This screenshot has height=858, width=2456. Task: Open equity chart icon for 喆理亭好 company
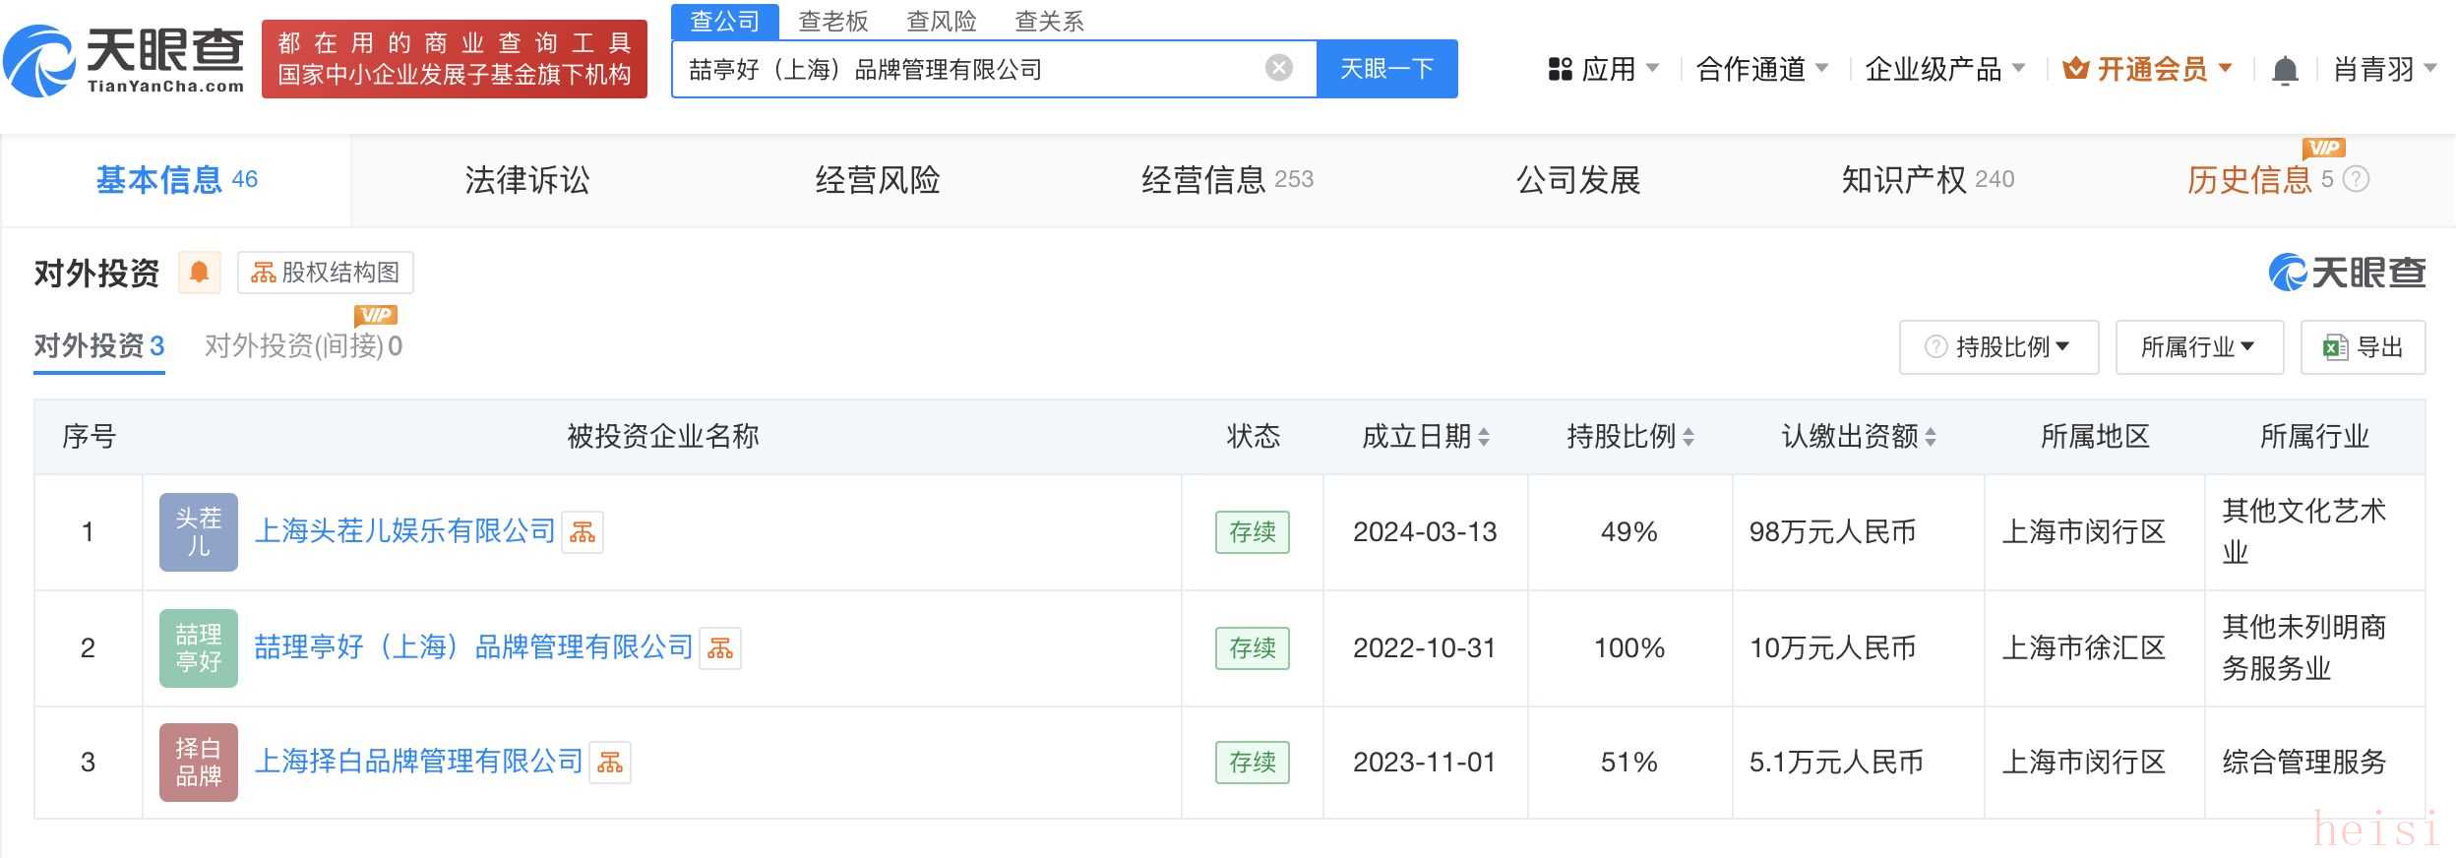coord(720,648)
